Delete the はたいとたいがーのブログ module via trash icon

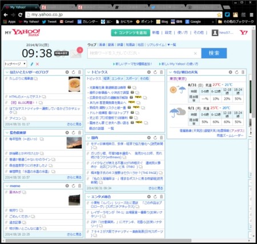(x=79, y=72)
